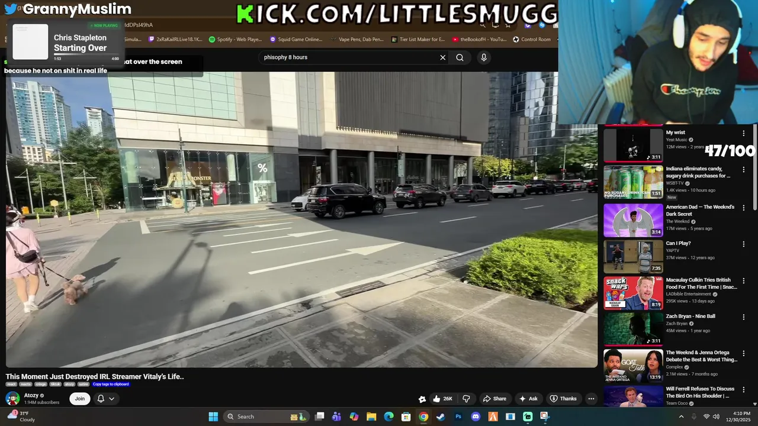Open options menu for Nine Ball video
The width and height of the screenshot is (758, 426).
coord(744,317)
